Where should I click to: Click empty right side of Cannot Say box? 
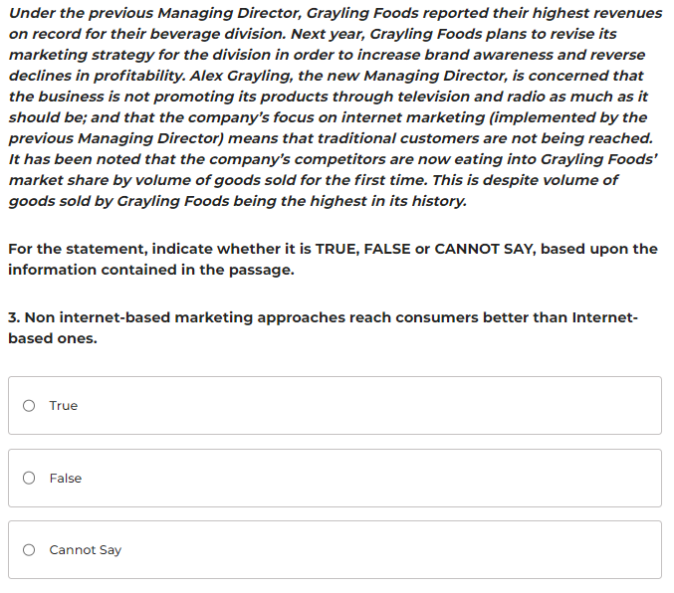[448, 550]
